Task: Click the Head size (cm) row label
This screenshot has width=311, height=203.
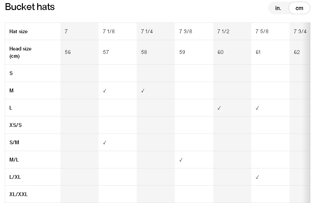Action: 20,52
